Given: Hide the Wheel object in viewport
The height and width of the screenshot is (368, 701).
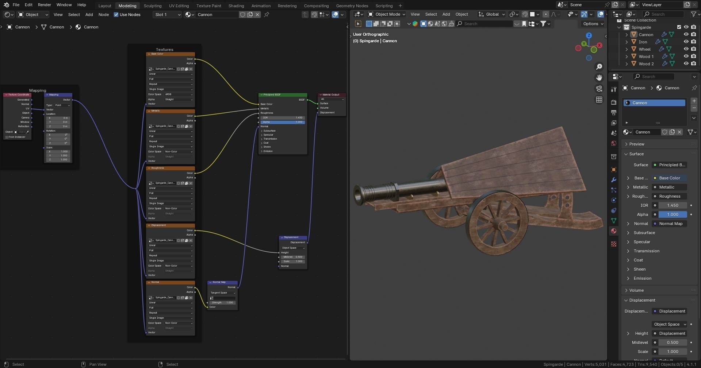Looking at the screenshot, I should click(x=686, y=49).
